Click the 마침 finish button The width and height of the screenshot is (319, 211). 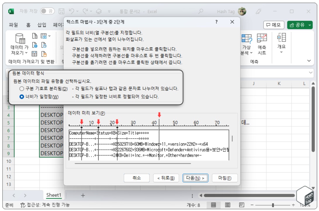(x=225, y=178)
